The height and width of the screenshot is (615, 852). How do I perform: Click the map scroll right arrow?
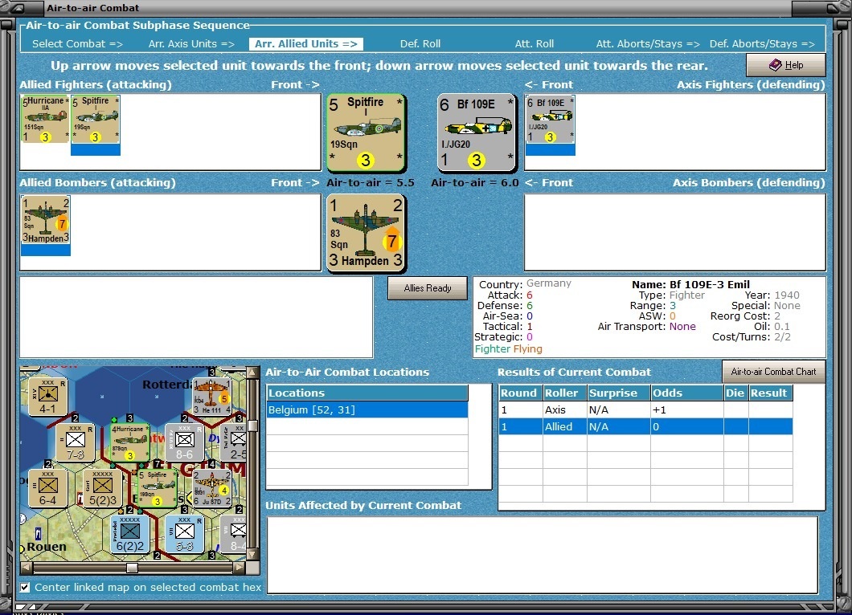(239, 568)
